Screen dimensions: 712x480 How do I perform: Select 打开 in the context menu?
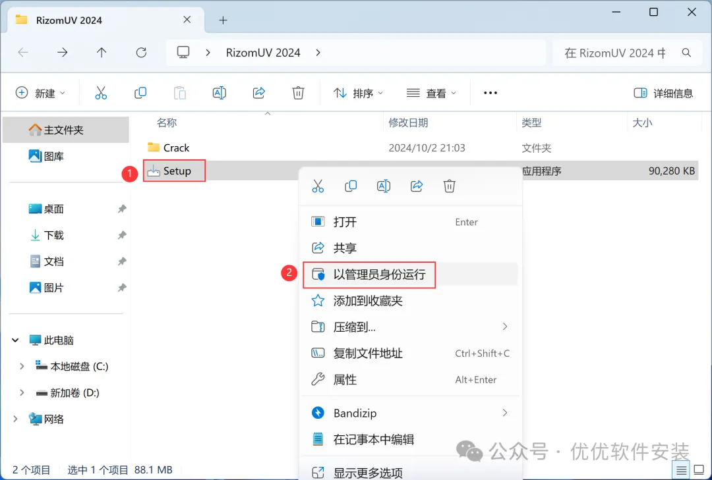(410, 222)
